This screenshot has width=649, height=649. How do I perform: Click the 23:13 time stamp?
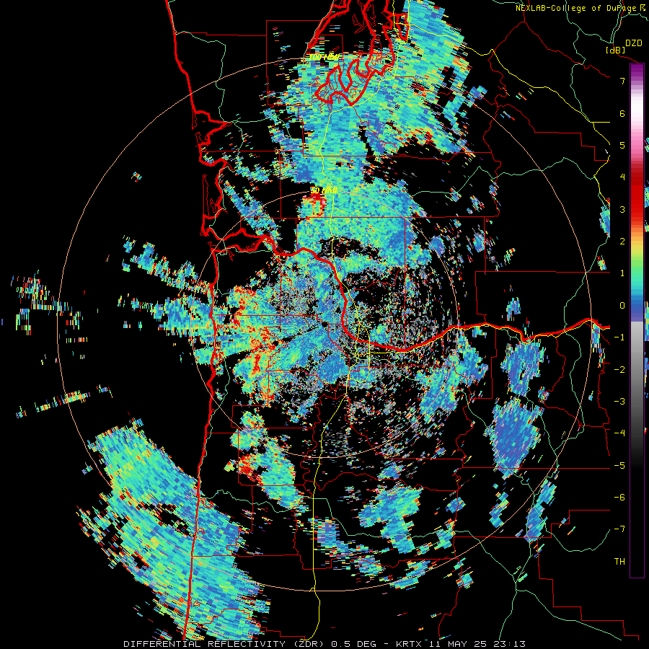510,644
